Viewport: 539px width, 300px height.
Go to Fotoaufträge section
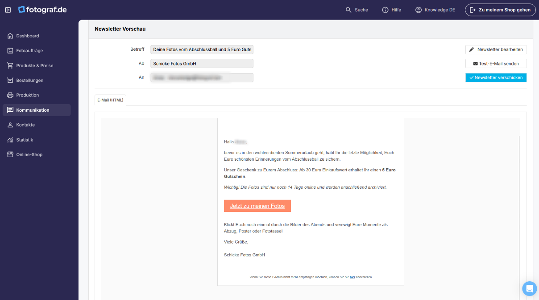(x=37, y=51)
